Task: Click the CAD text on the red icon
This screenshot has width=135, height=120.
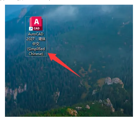Action: [37, 29]
